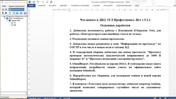Click СТРАНИЦА 1 ИЗ 3 in status bar
This screenshot has width=176, height=99.
tap(35, 98)
